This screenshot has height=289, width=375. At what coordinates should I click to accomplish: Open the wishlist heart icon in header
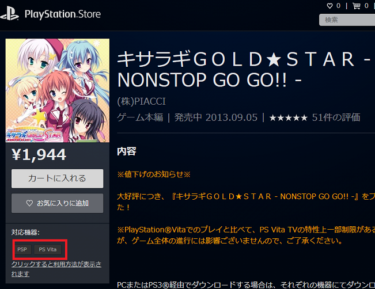[x=329, y=6]
